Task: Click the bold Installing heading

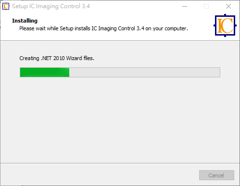Action: tap(25, 21)
